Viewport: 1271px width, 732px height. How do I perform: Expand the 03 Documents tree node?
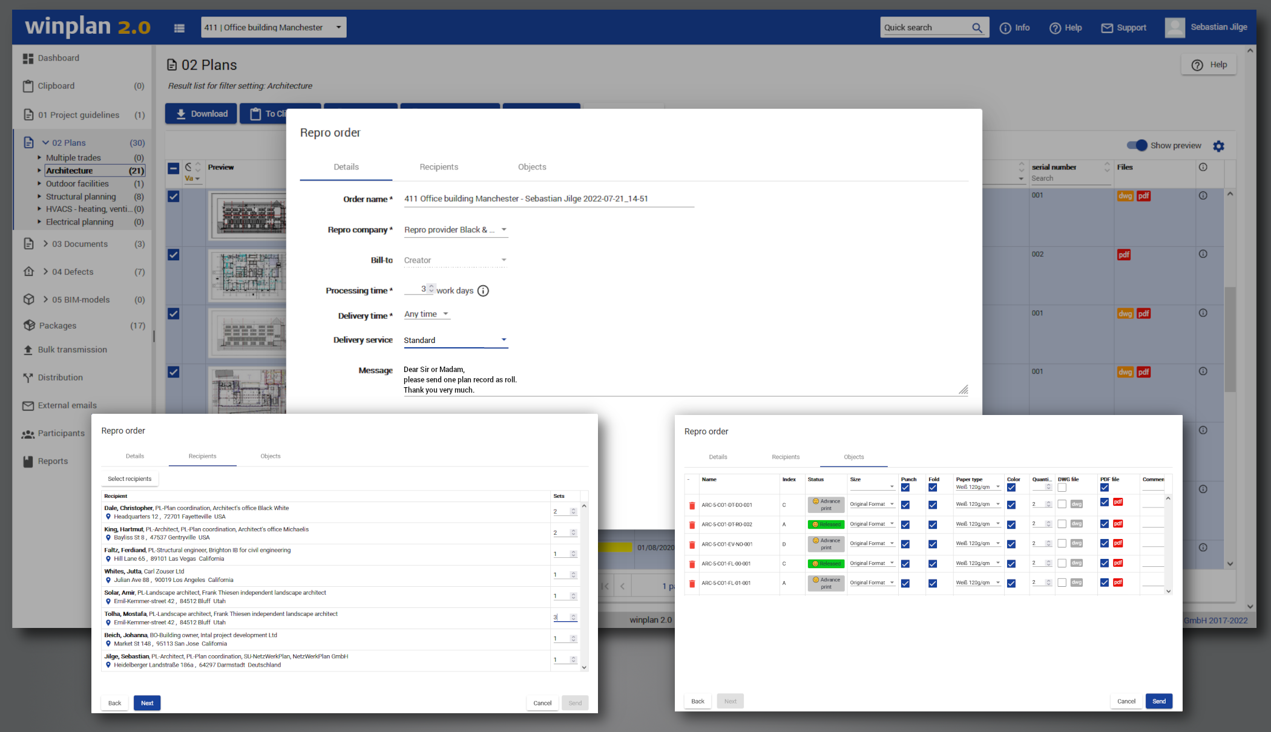pyautogui.click(x=45, y=244)
